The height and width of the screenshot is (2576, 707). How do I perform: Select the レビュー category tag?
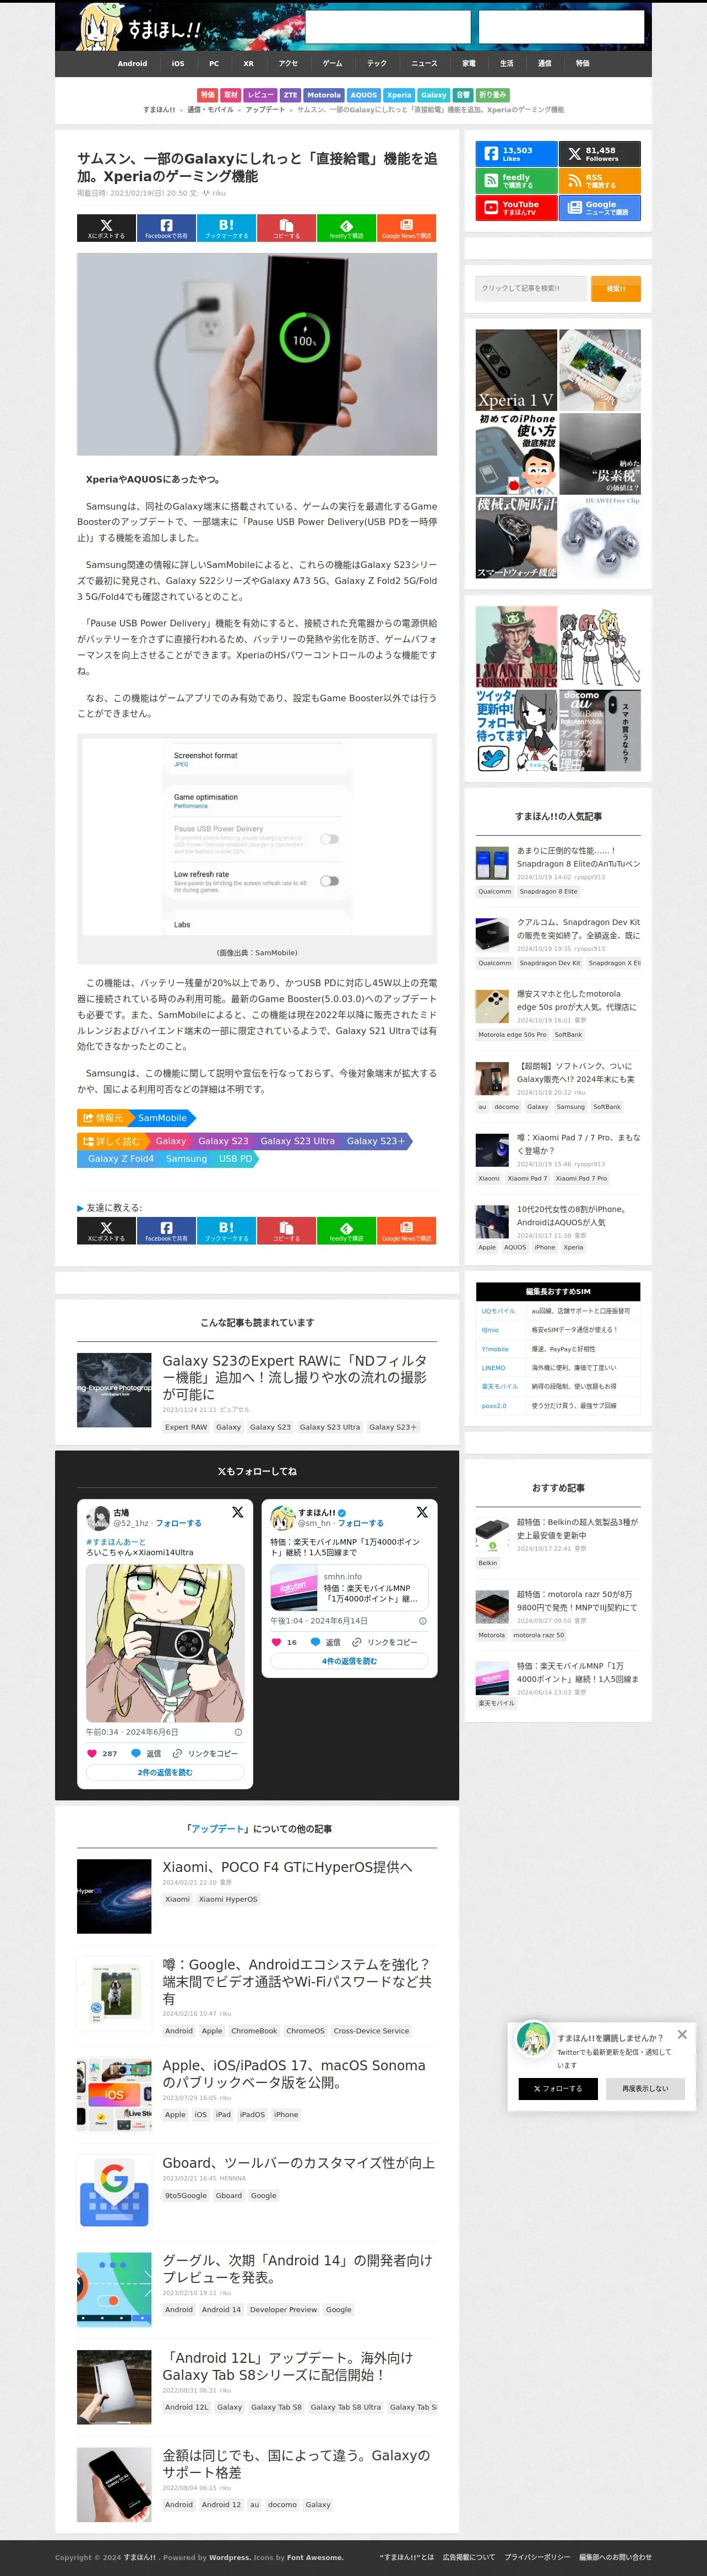(260, 95)
